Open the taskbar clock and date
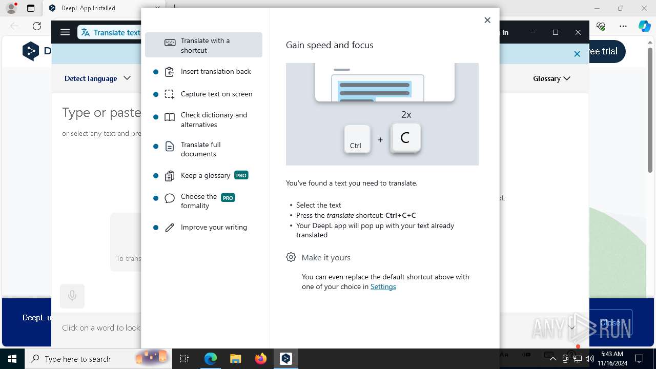The image size is (656, 369). [612, 359]
